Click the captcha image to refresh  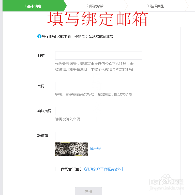point(72,149)
